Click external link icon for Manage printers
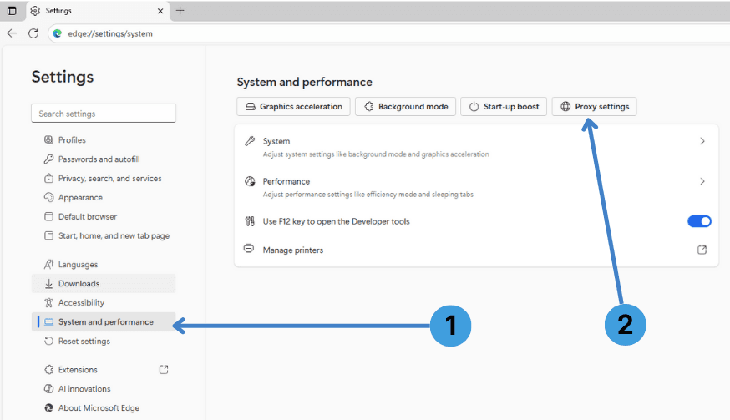The height and width of the screenshot is (420, 730). 702,250
